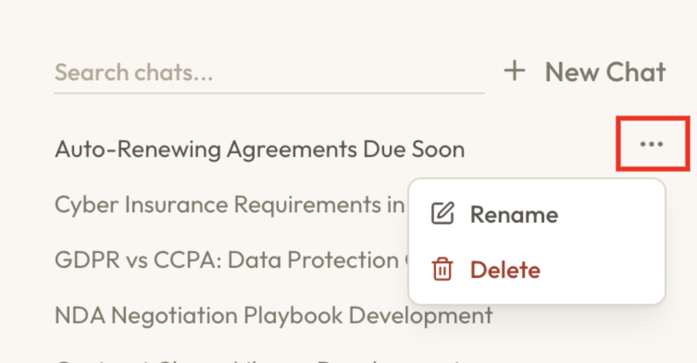Click the word "Agreements" in first chat

click(x=292, y=150)
